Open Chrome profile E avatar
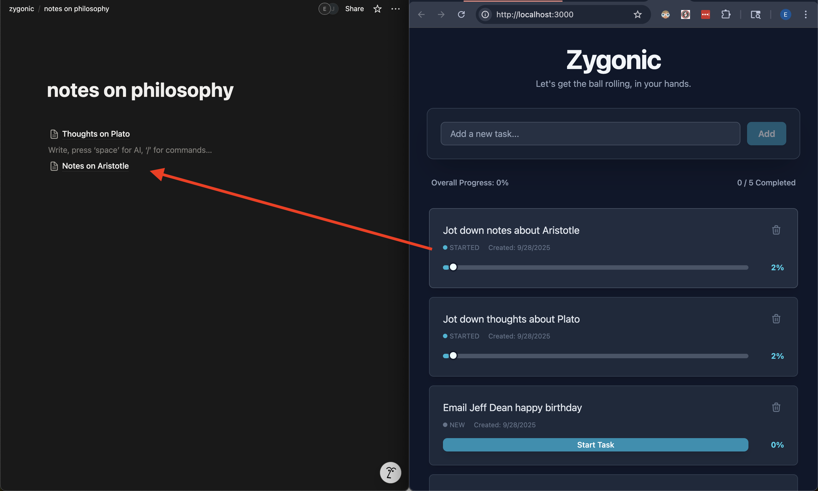818x491 pixels. point(785,14)
